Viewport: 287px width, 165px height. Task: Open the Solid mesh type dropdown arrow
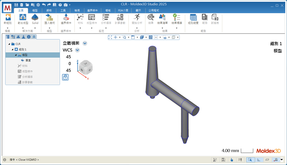[35, 28]
